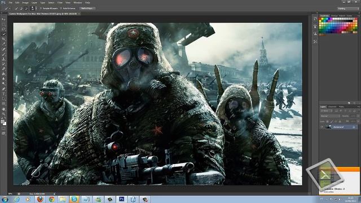Select the Shape tool
This screenshot has height=203, width=361.
pyautogui.click(x=3, y=104)
